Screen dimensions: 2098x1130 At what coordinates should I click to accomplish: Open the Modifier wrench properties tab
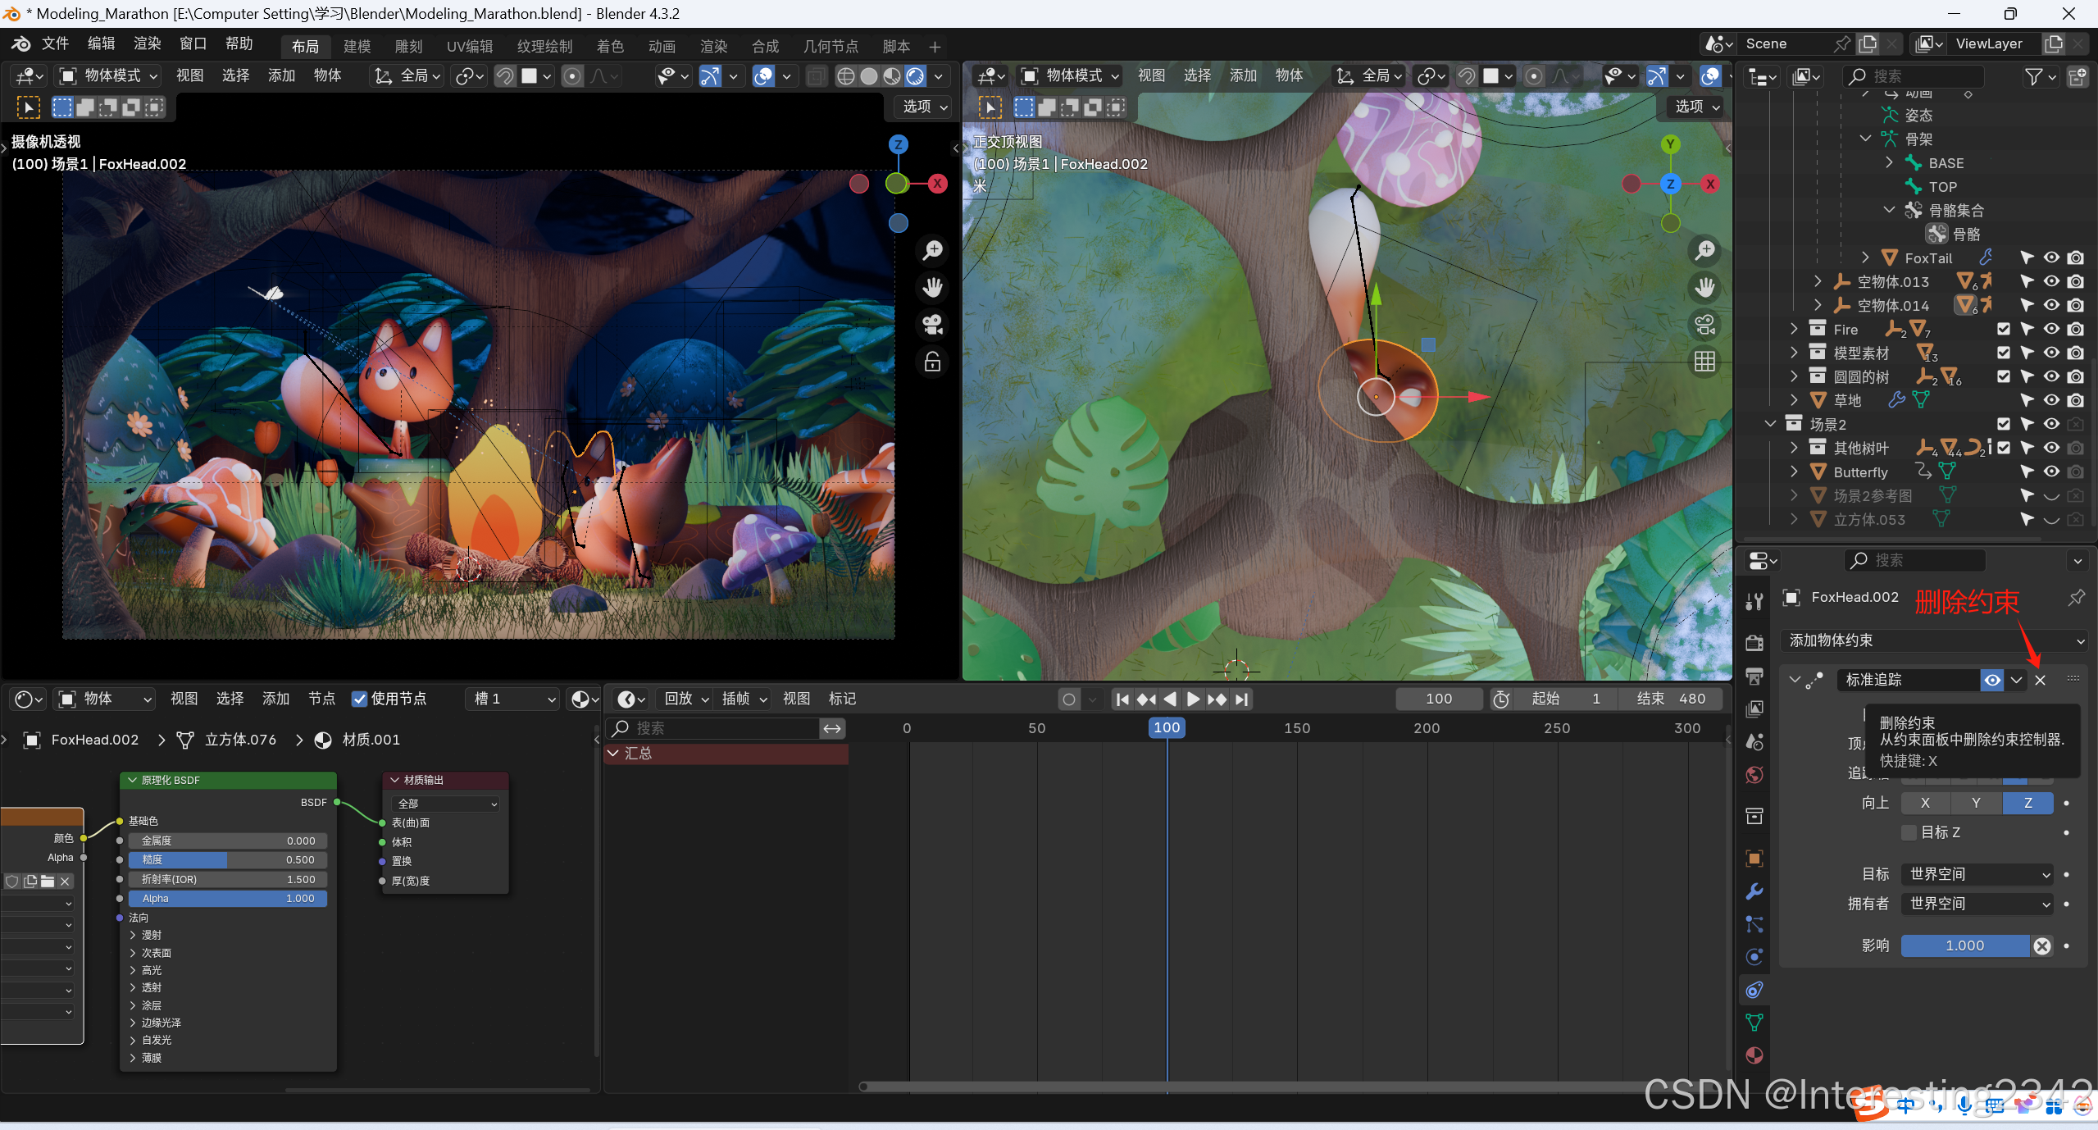[x=1754, y=891]
